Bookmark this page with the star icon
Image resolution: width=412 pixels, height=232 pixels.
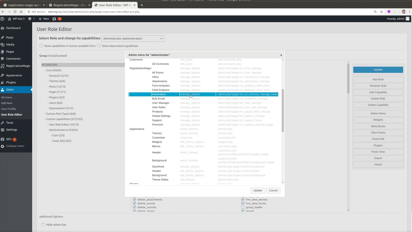point(381,12)
